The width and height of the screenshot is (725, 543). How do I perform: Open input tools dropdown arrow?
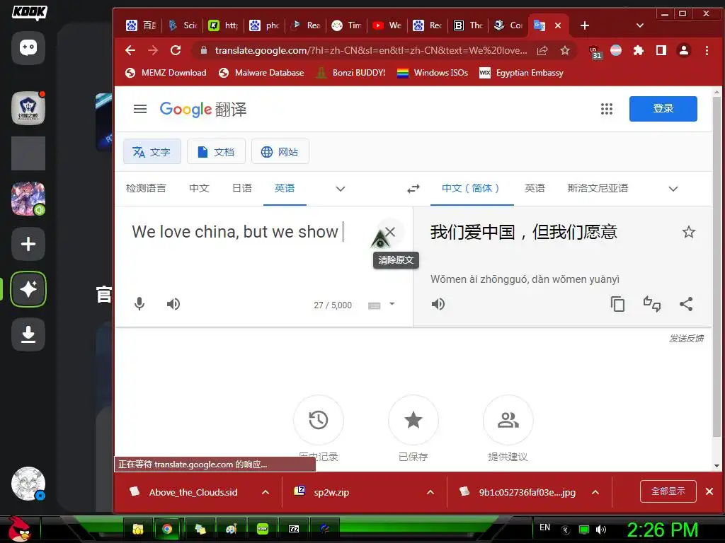click(x=392, y=304)
